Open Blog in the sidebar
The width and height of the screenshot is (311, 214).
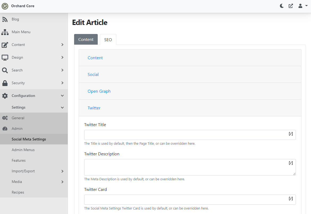point(15,19)
